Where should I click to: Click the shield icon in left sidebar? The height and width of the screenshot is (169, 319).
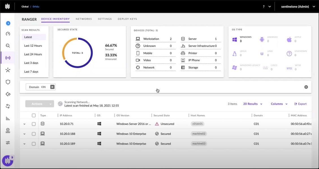[8, 82]
